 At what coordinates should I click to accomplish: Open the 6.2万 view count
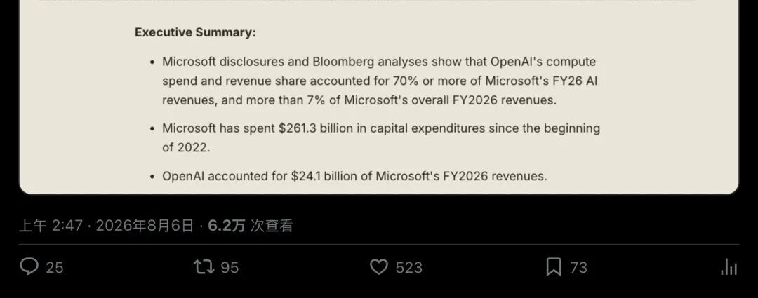(x=226, y=226)
